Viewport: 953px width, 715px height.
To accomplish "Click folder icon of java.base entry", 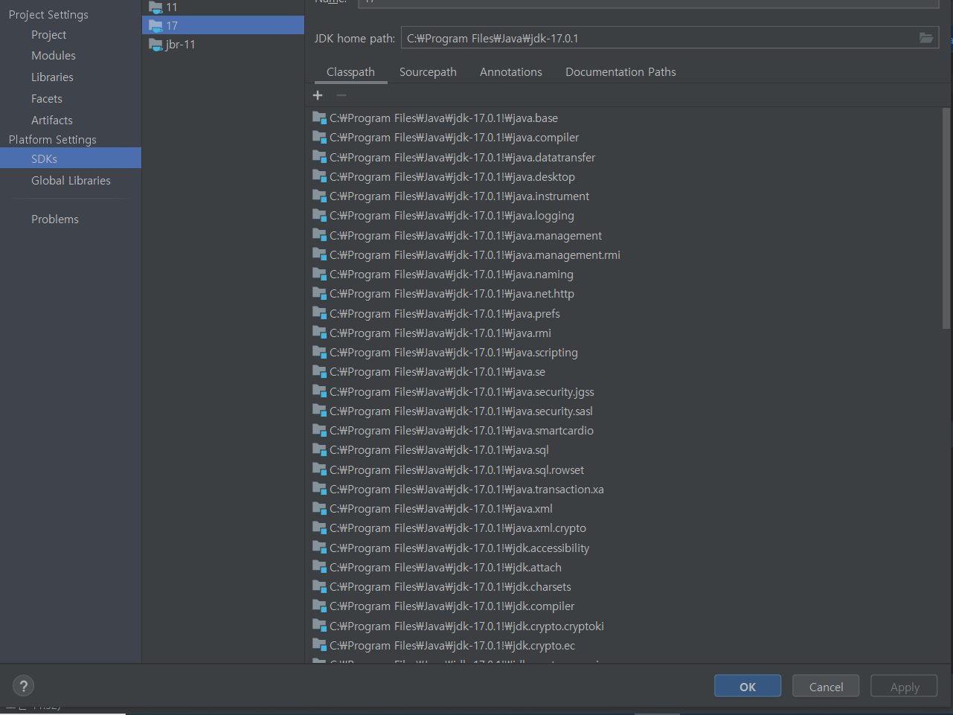I will click(320, 118).
